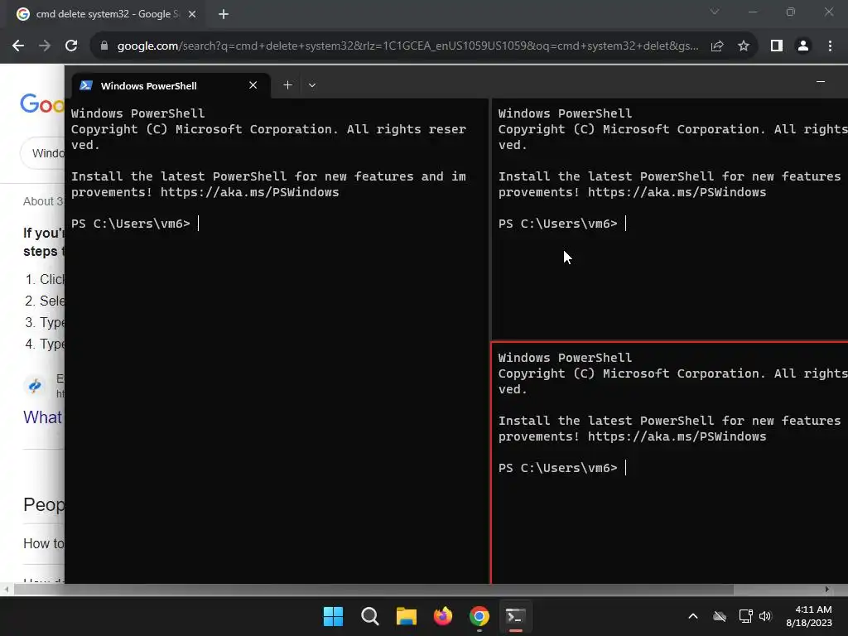The width and height of the screenshot is (848, 636).
Task: Focus the lower right PowerShell pane prompt
Action: pyautogui.click(x=562, y=468)
